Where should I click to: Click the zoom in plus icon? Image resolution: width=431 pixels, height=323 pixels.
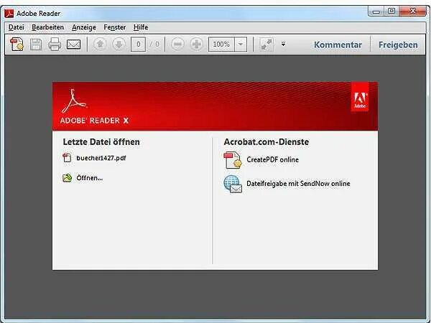[196, 45]
